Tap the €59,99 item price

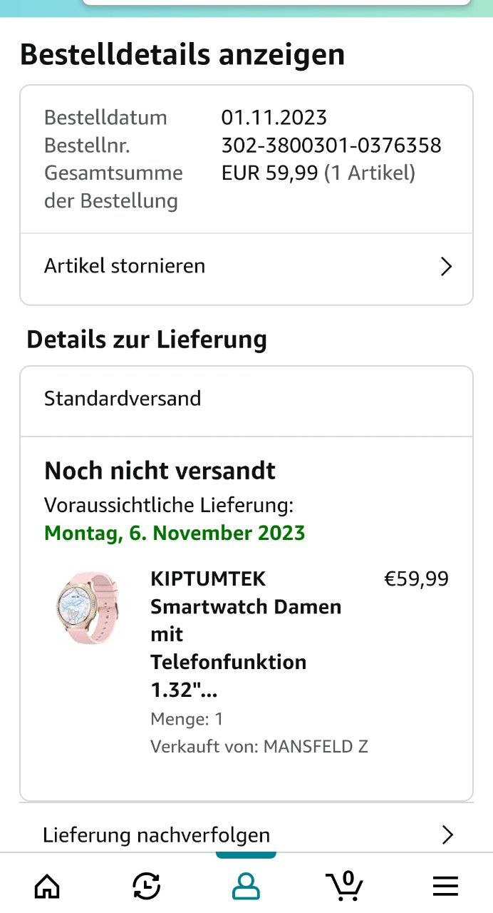(417, 578)
